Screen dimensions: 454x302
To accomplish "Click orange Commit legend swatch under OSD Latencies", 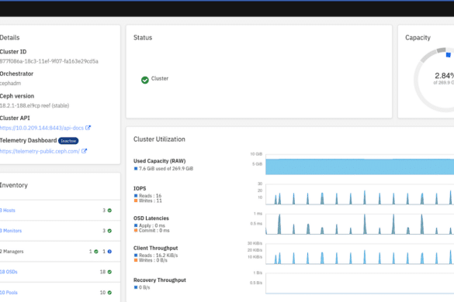I will pos(136,230).
